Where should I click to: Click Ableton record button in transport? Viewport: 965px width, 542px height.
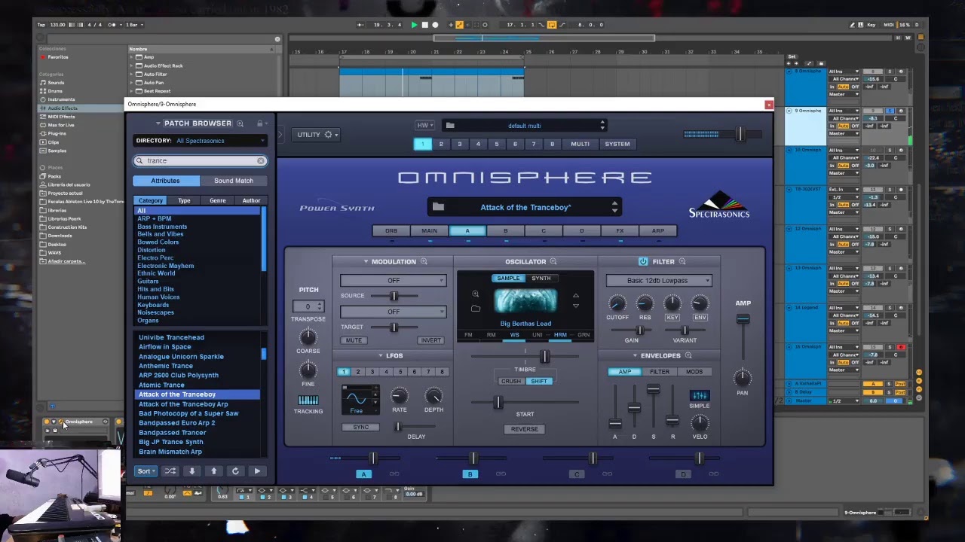(x=435, y=25)
